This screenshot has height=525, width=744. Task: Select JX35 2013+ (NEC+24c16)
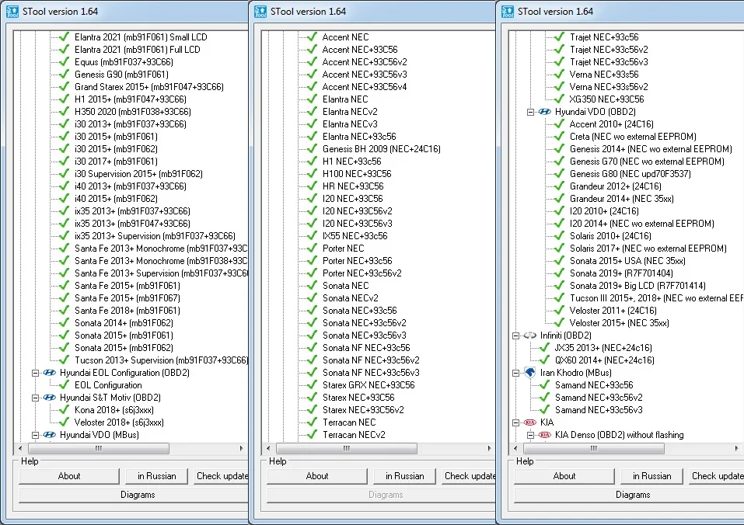coord(603,348)
